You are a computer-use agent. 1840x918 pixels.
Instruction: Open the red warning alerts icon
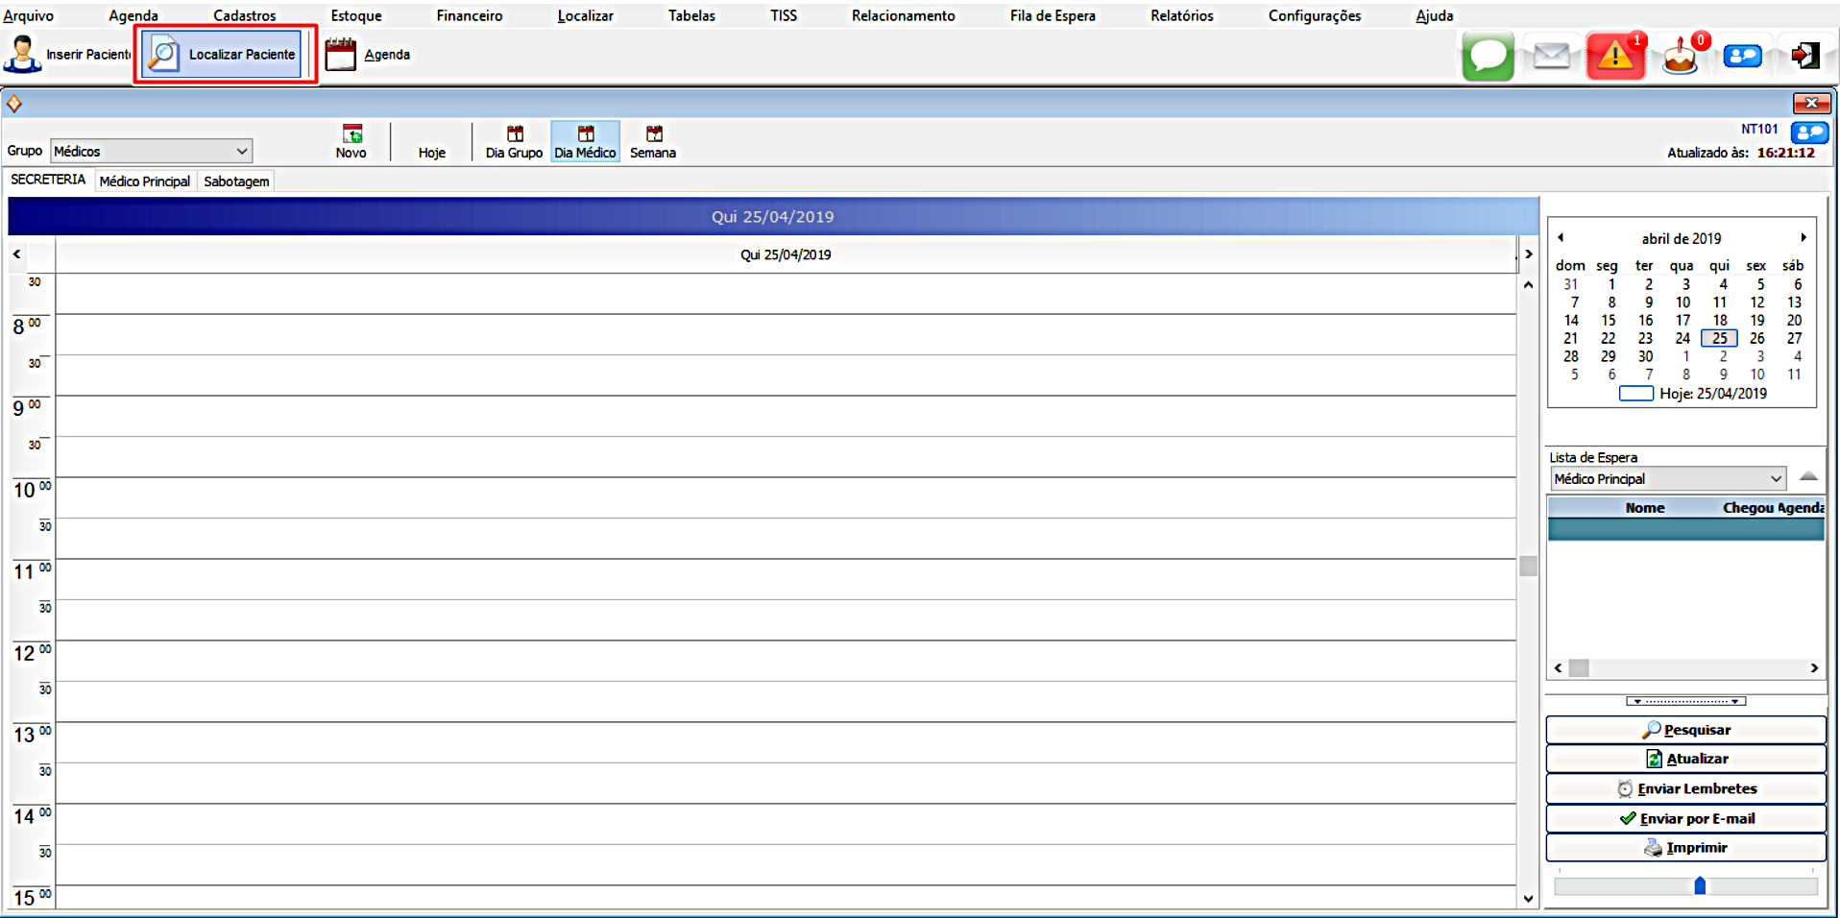pyautogui.click(x=1615, y=56)
